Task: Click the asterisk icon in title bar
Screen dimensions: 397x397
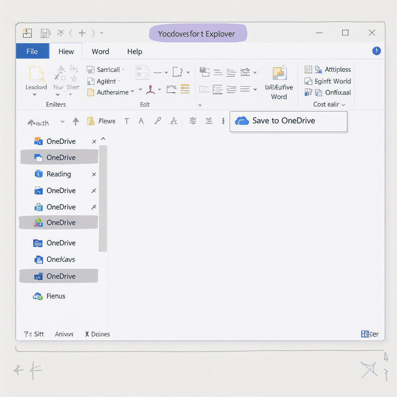Action: coord(60,33)
